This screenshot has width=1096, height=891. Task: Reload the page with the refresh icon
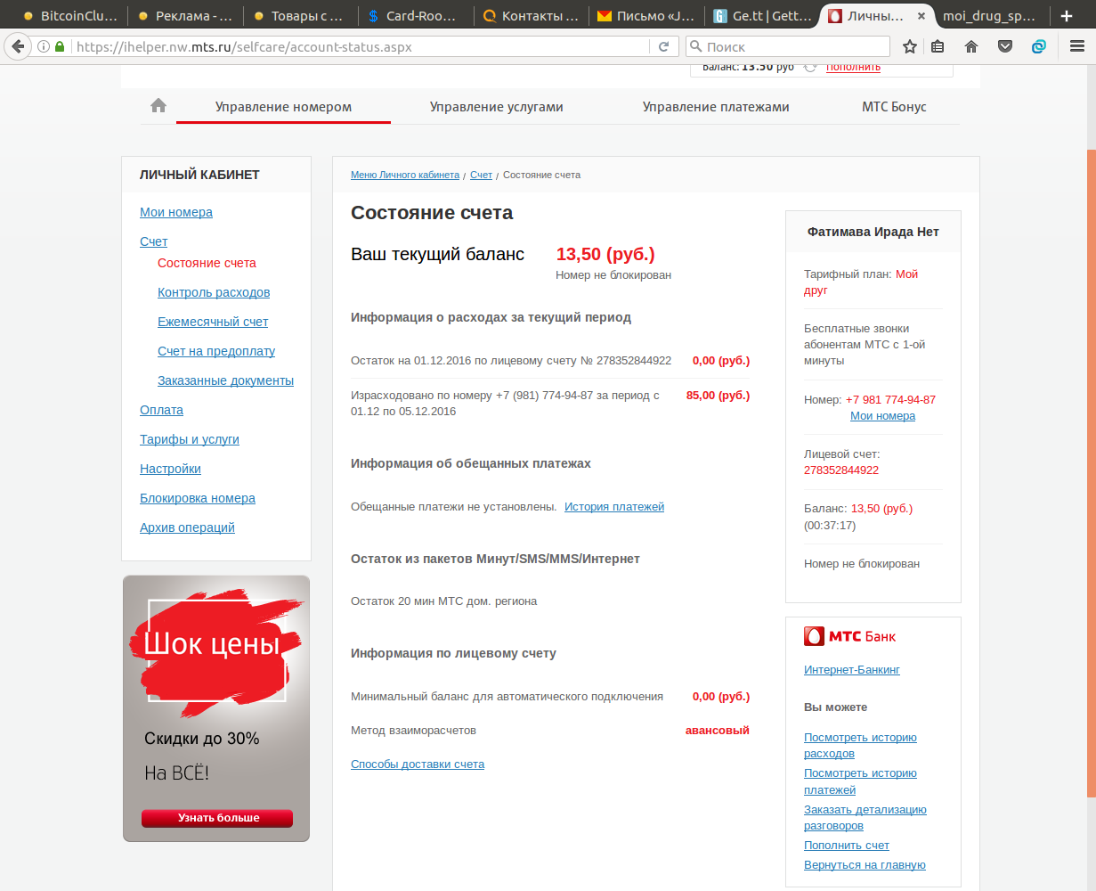click(663, 46)
